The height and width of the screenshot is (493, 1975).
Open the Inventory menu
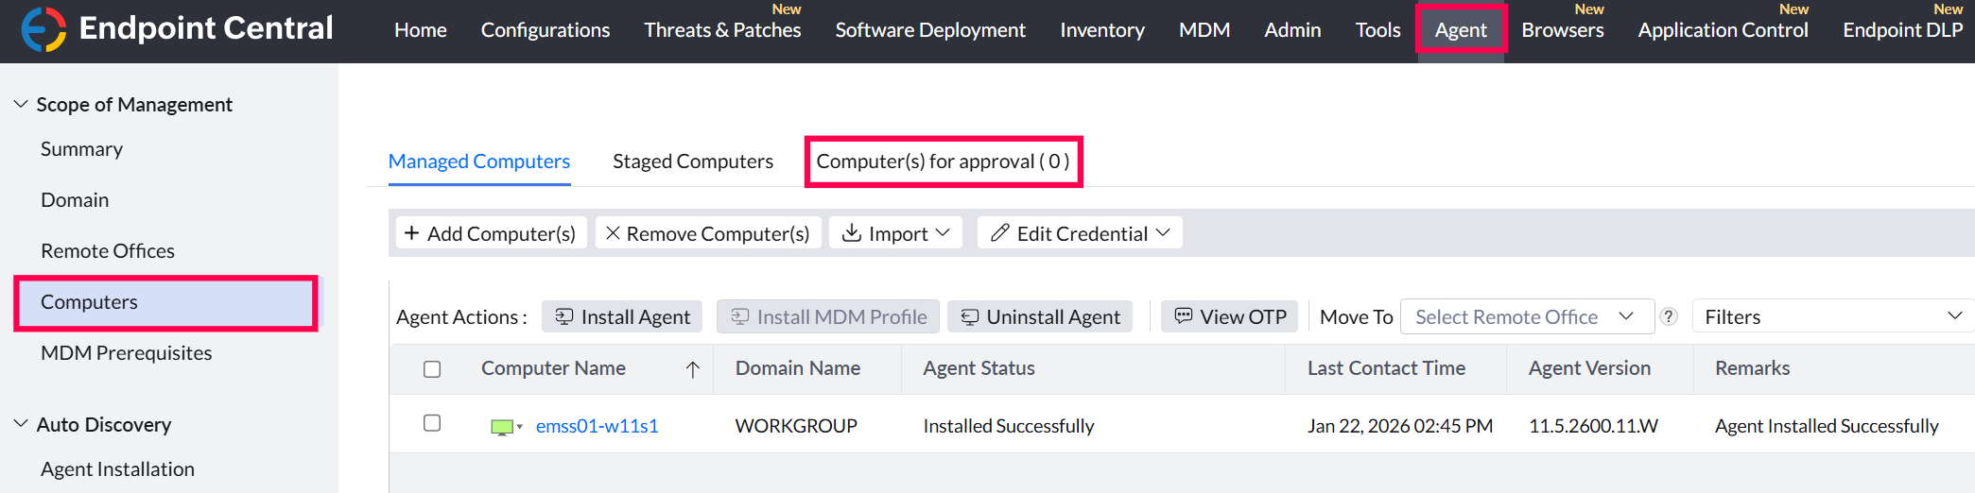coord(1102,30)
